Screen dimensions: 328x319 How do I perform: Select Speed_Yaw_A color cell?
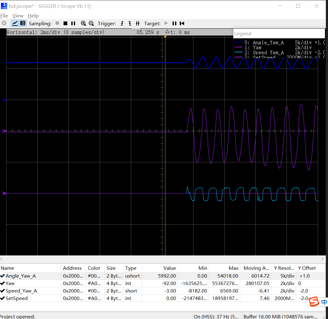pyautogui.click(x=95, y=291)
